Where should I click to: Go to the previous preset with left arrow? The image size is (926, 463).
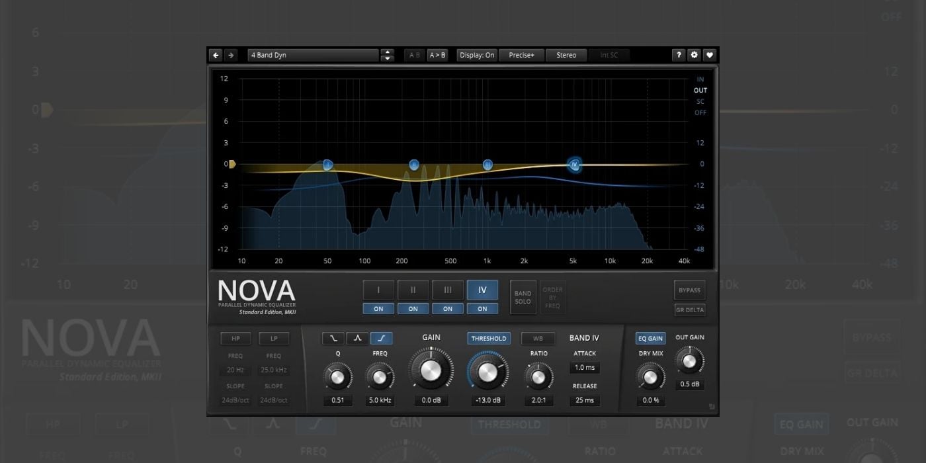(x=216, y=55)
